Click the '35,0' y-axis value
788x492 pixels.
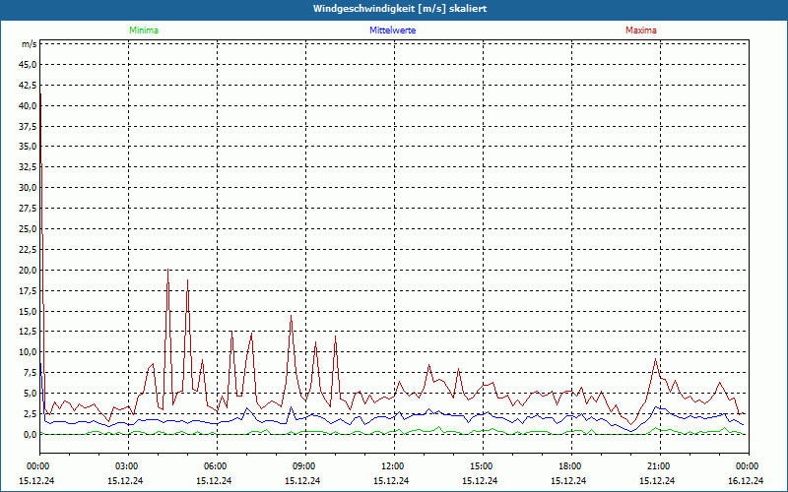(28, 147)
